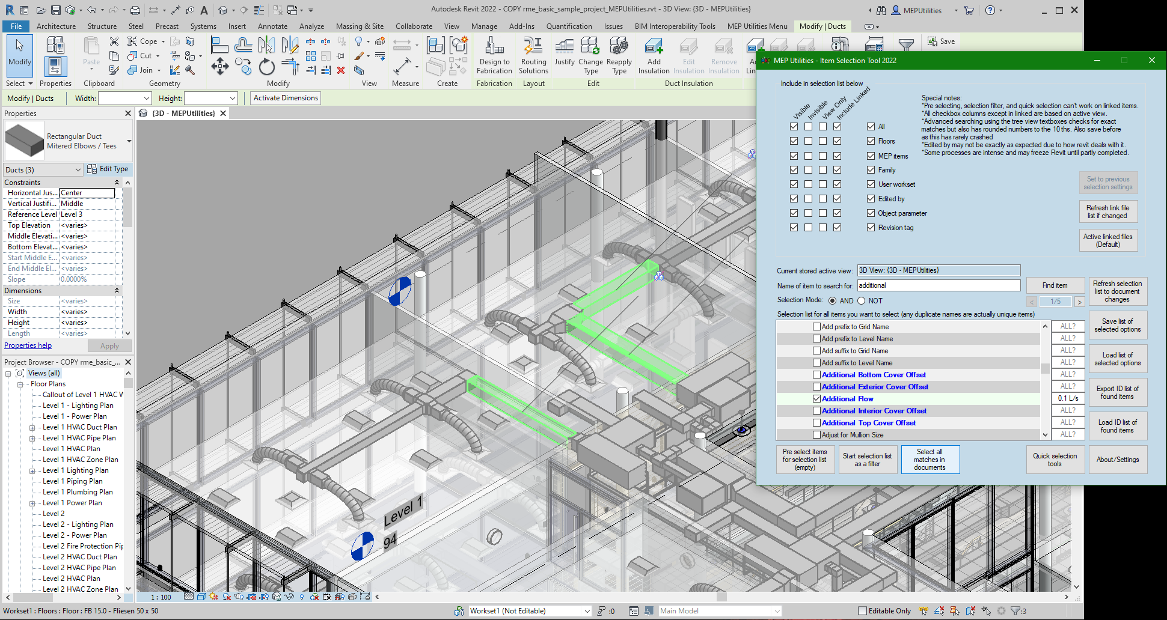Open the Properties help link
1167x620 pixels.
28,346
